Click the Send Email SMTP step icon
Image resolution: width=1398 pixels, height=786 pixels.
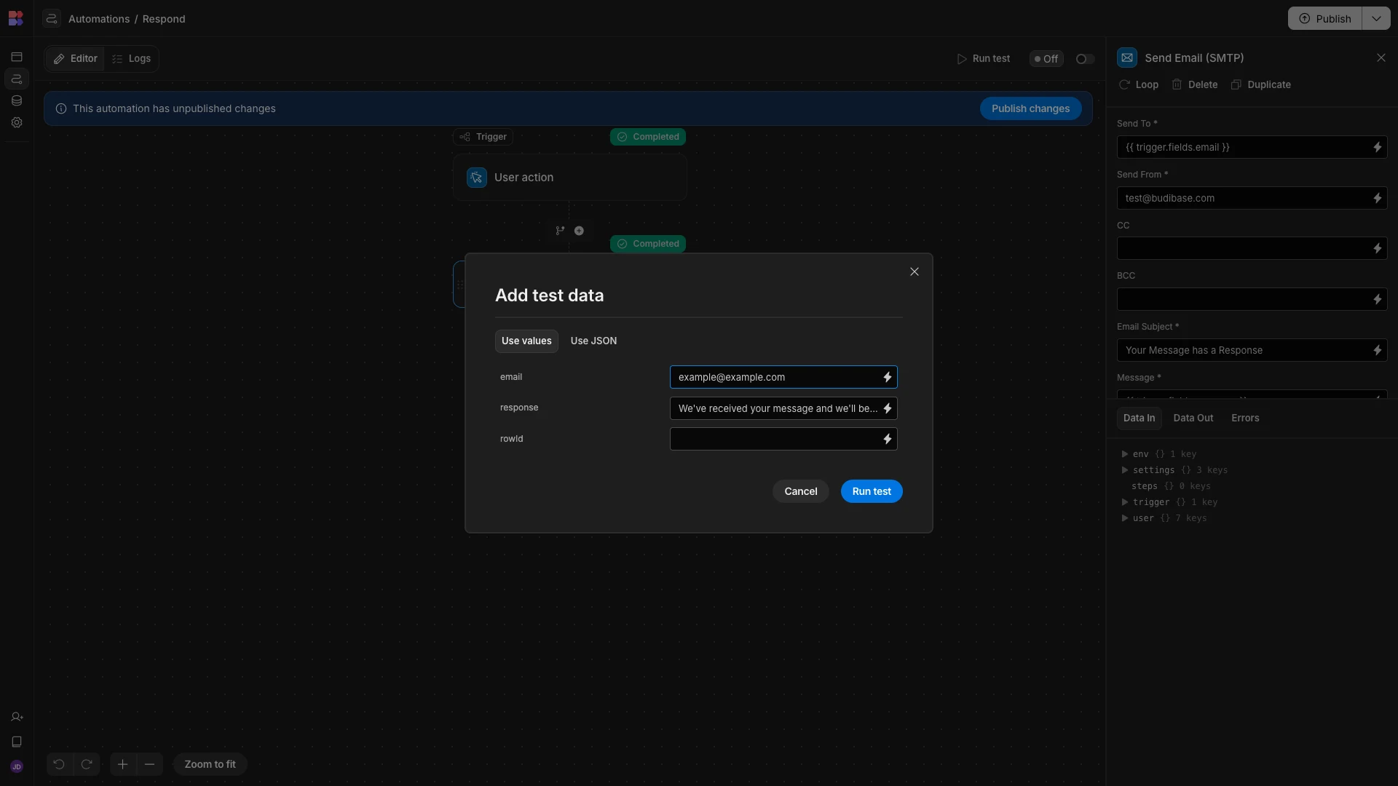[1127, 57]
